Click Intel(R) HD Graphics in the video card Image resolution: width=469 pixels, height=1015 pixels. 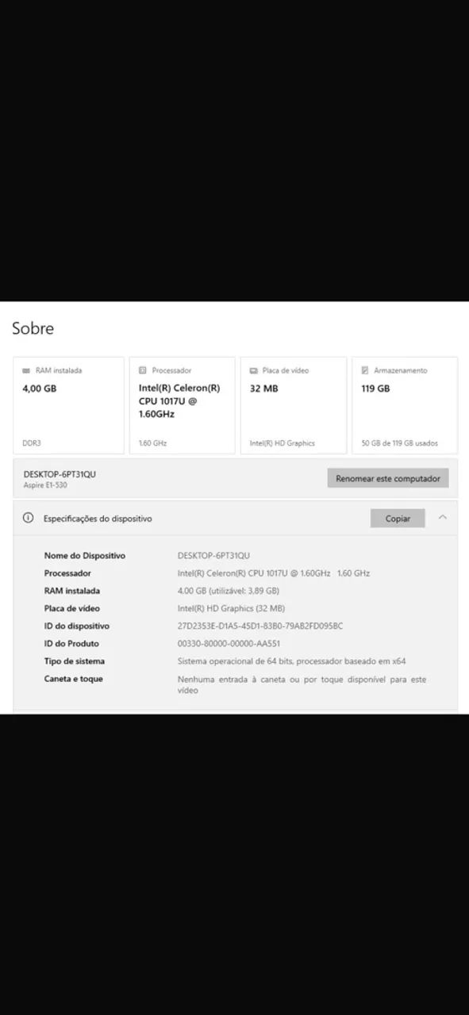click(x=283, y=443)
